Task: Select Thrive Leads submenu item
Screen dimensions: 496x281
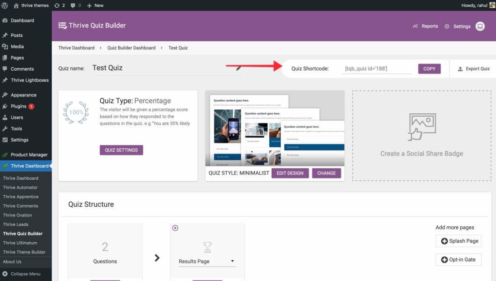Action: (x=15, y=224)
